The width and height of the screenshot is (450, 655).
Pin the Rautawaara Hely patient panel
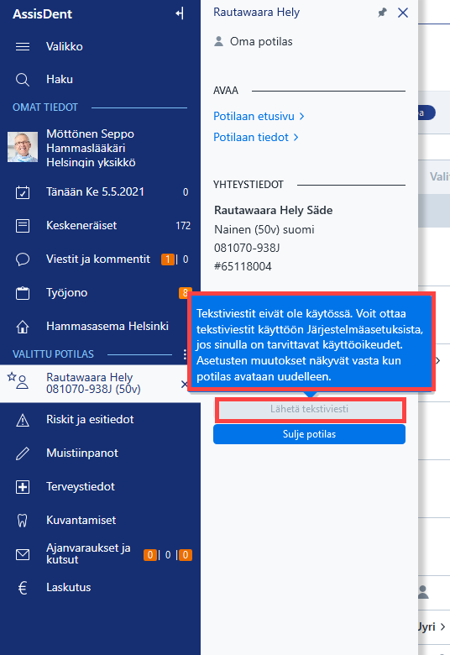[382, 13]
